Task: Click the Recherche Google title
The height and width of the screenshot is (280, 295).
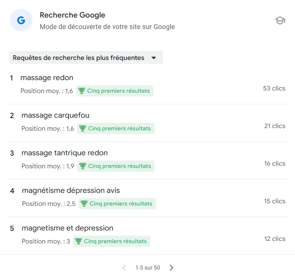Action: coord(72,15)
